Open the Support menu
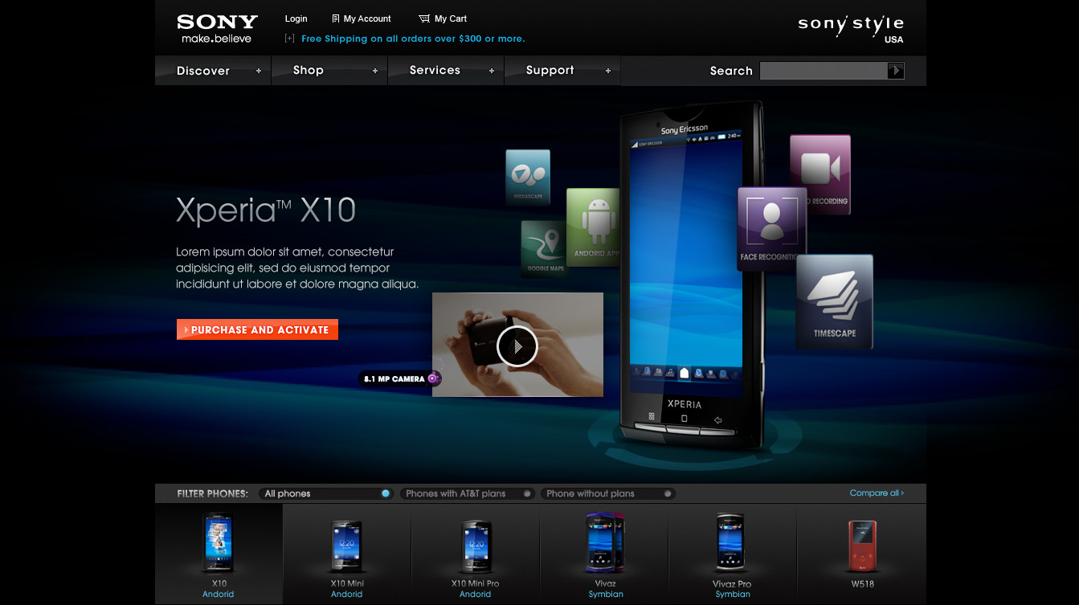1079x605 pixels. (550, 71)
